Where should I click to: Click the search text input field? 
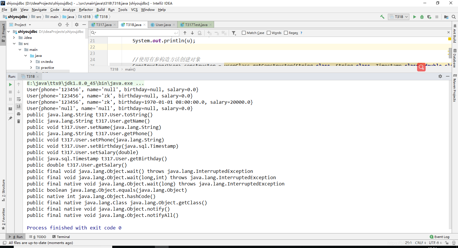tap(135, 33)
